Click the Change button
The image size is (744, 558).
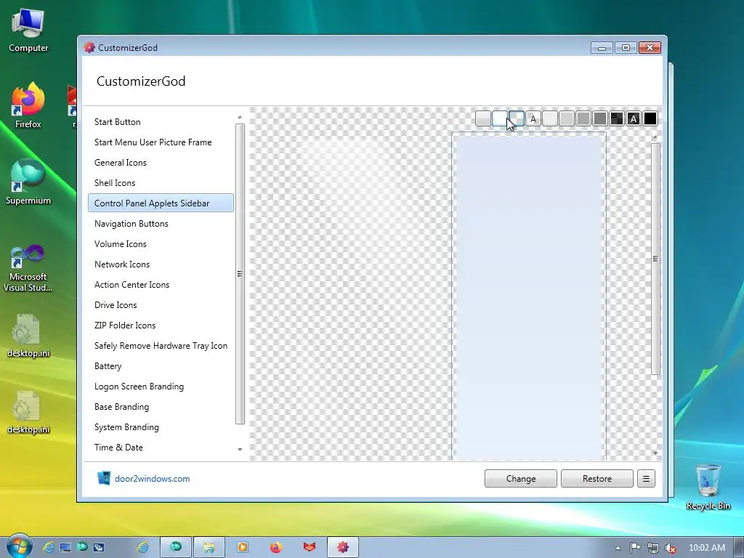[520, 479]
